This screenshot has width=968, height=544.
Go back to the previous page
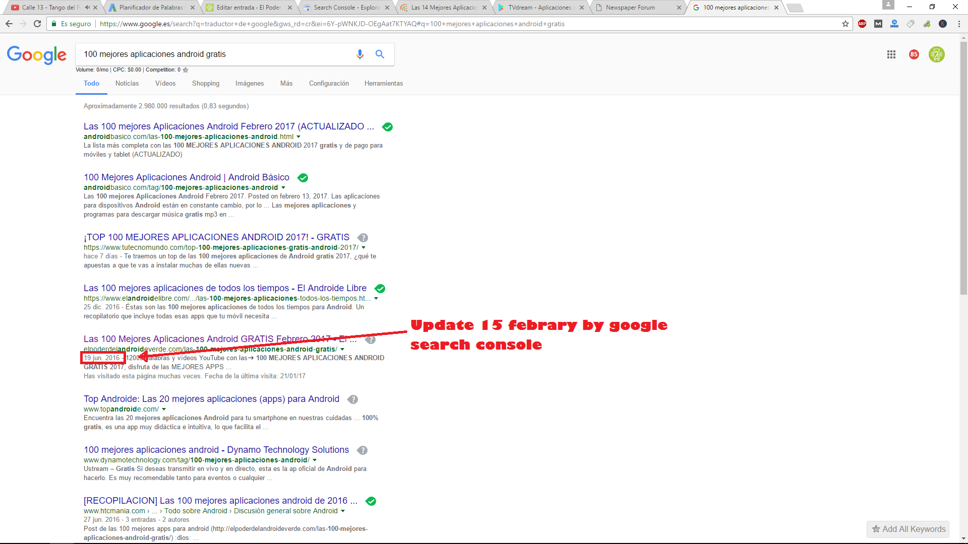point(9,24)
